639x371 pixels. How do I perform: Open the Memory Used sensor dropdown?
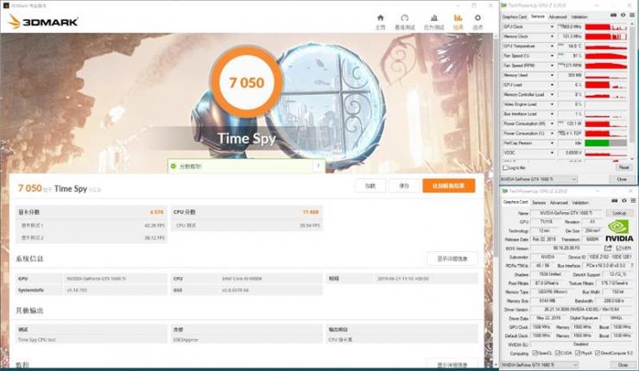click(552, 75)
